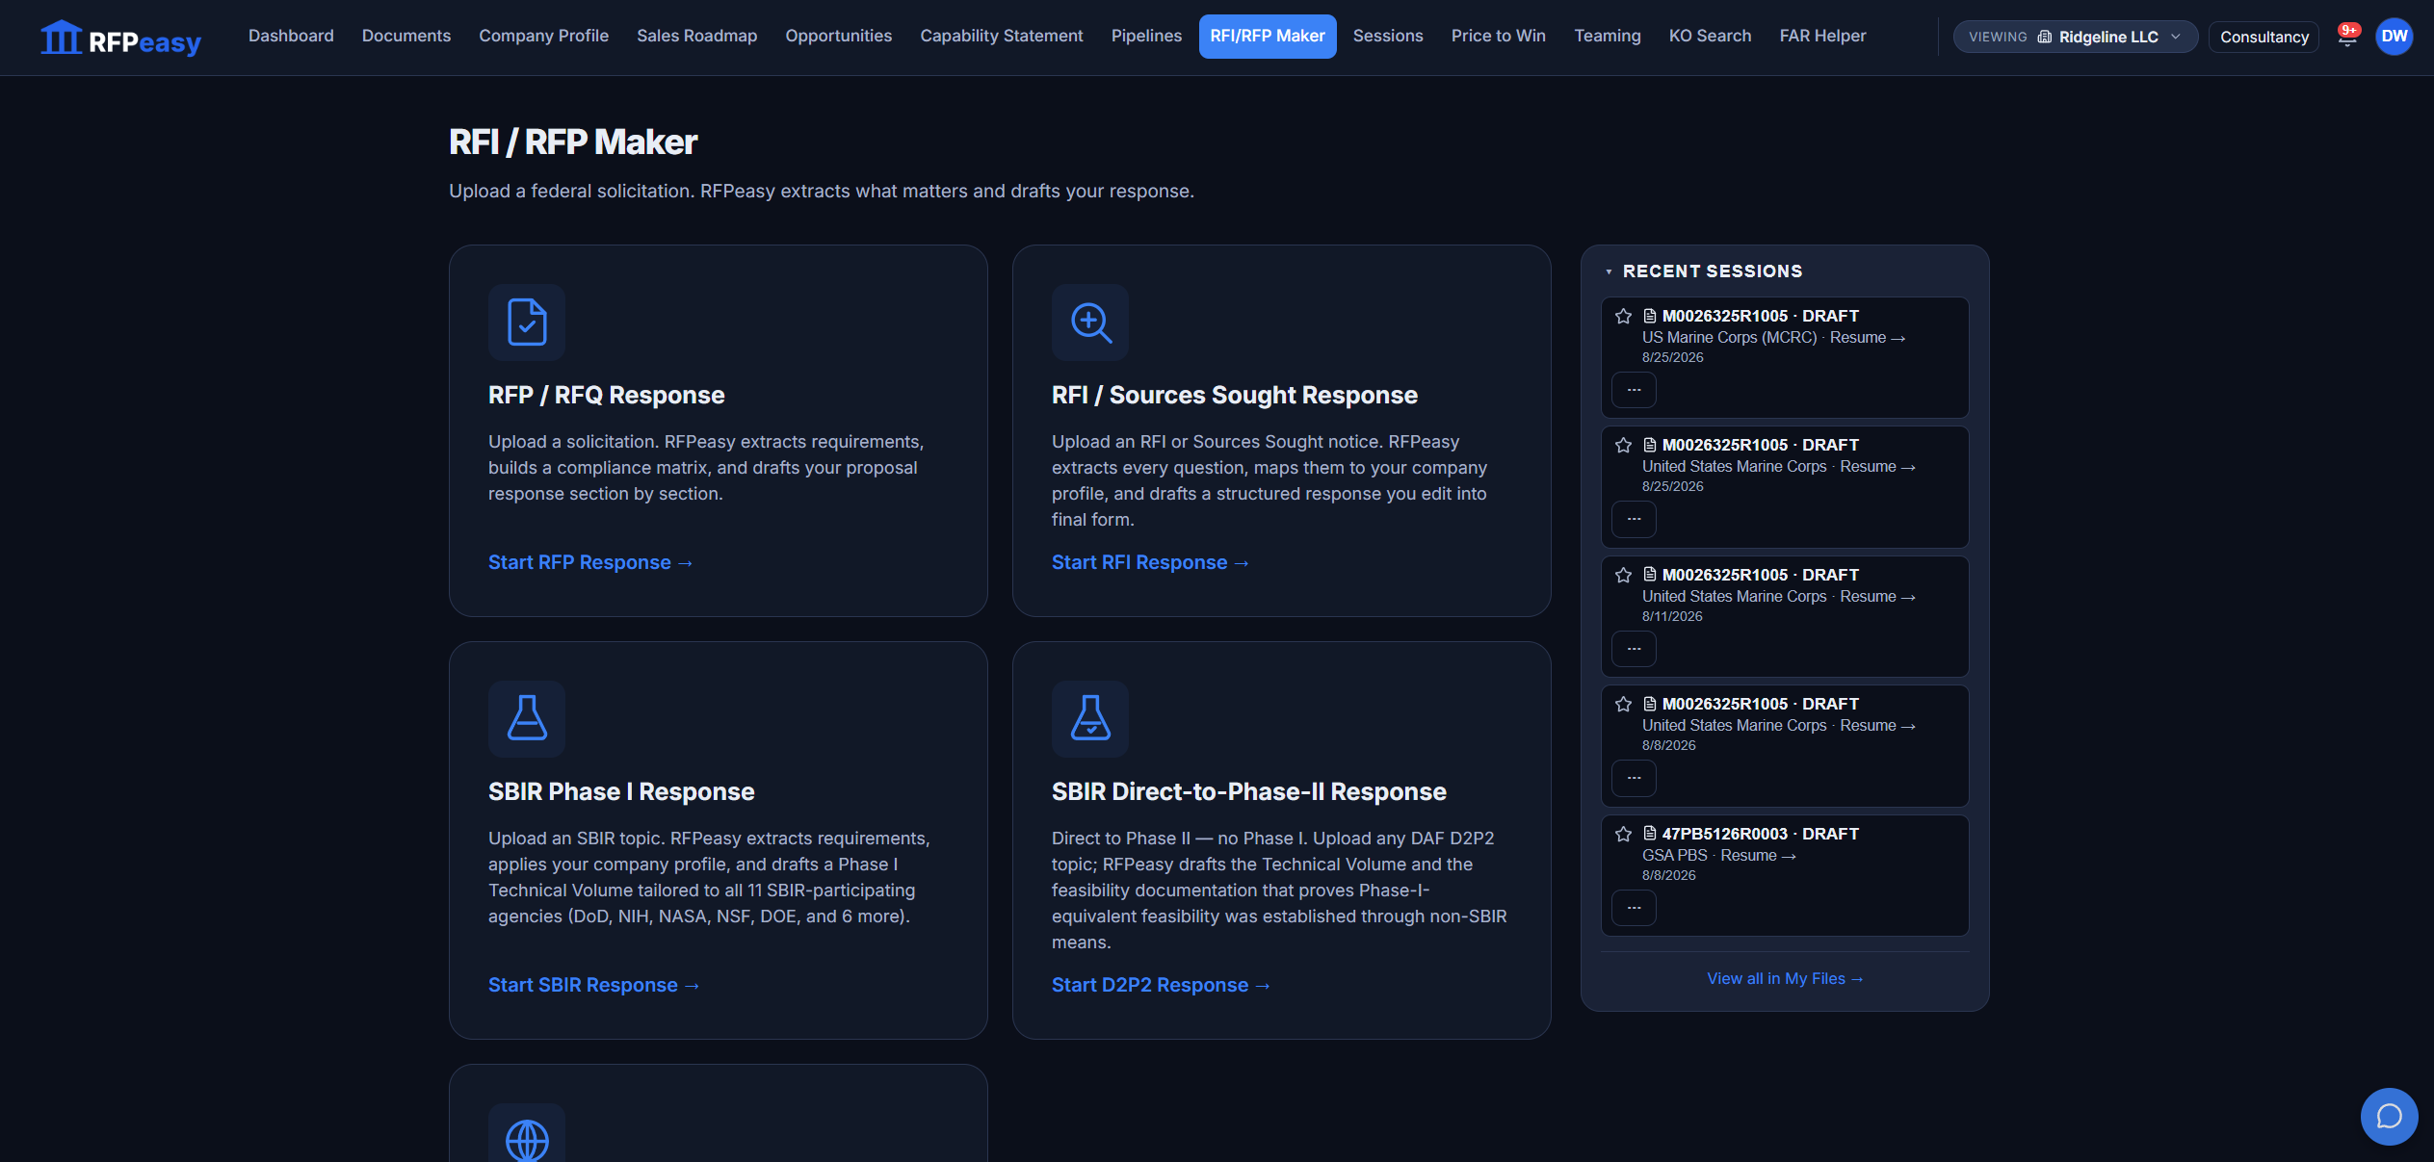Open the KO Search nav item
The height and width of the screenshot is (1162, 2434).
pyautogui.click(x=1710, y=36)
